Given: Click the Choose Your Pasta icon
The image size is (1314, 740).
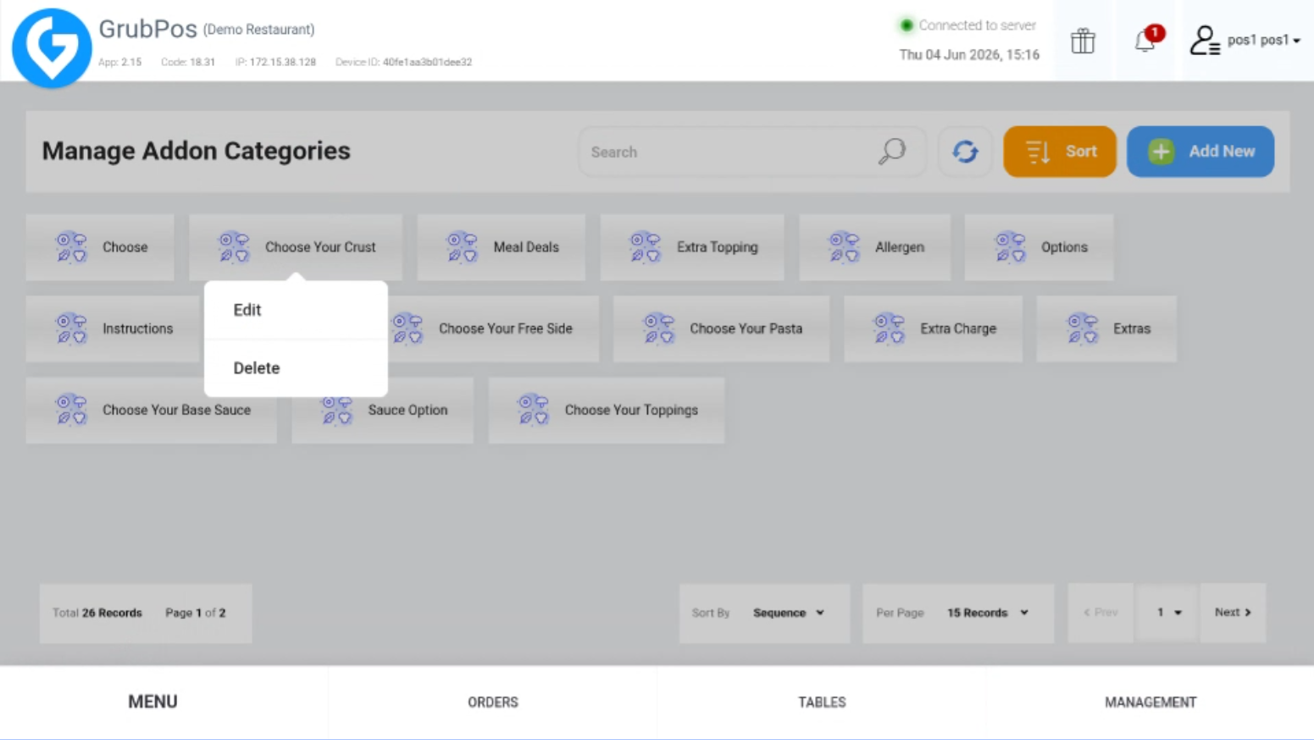Looking at the screenshot, I should click(658, 329).
